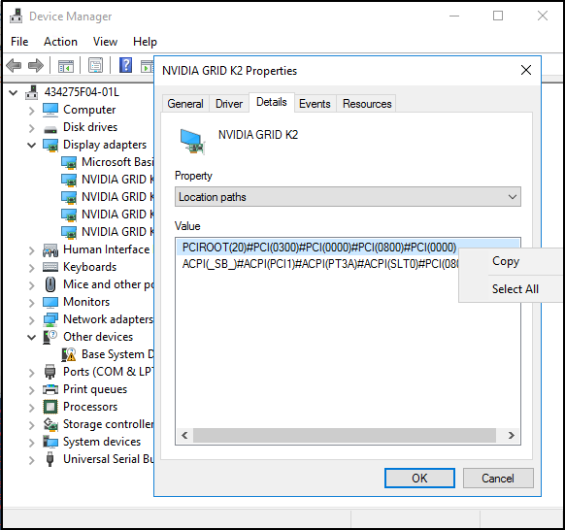Screen dimensions: 565x530
Task: Click the Keyboards category icon
Action: pyautogui.click(x=50, y=267)
